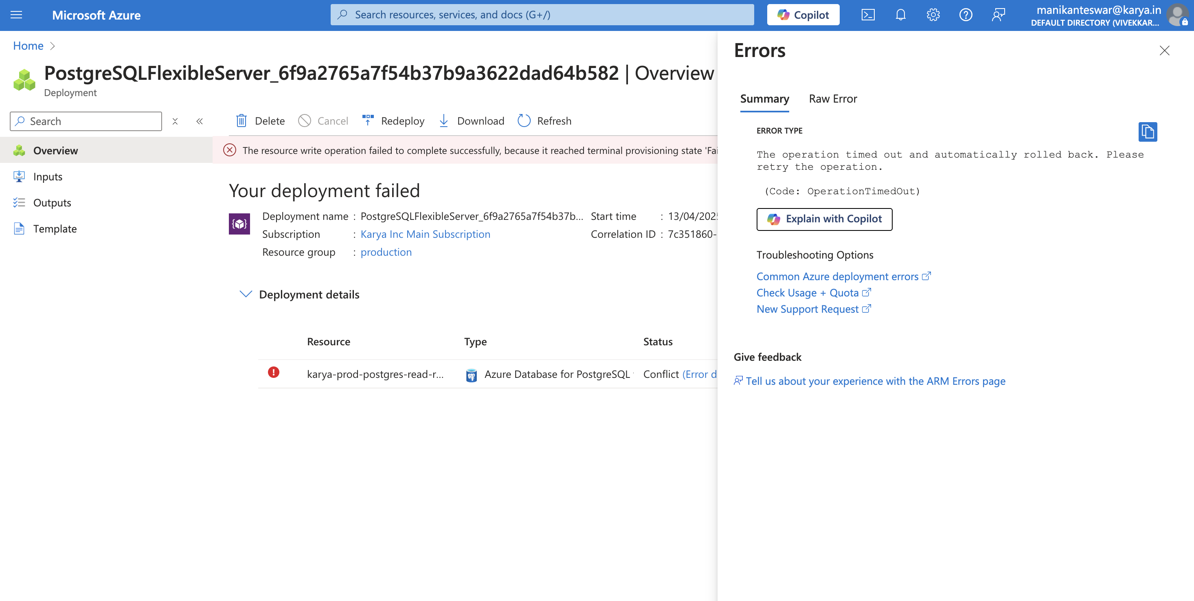Switch to the Raw Error tab

click(832, 99)
